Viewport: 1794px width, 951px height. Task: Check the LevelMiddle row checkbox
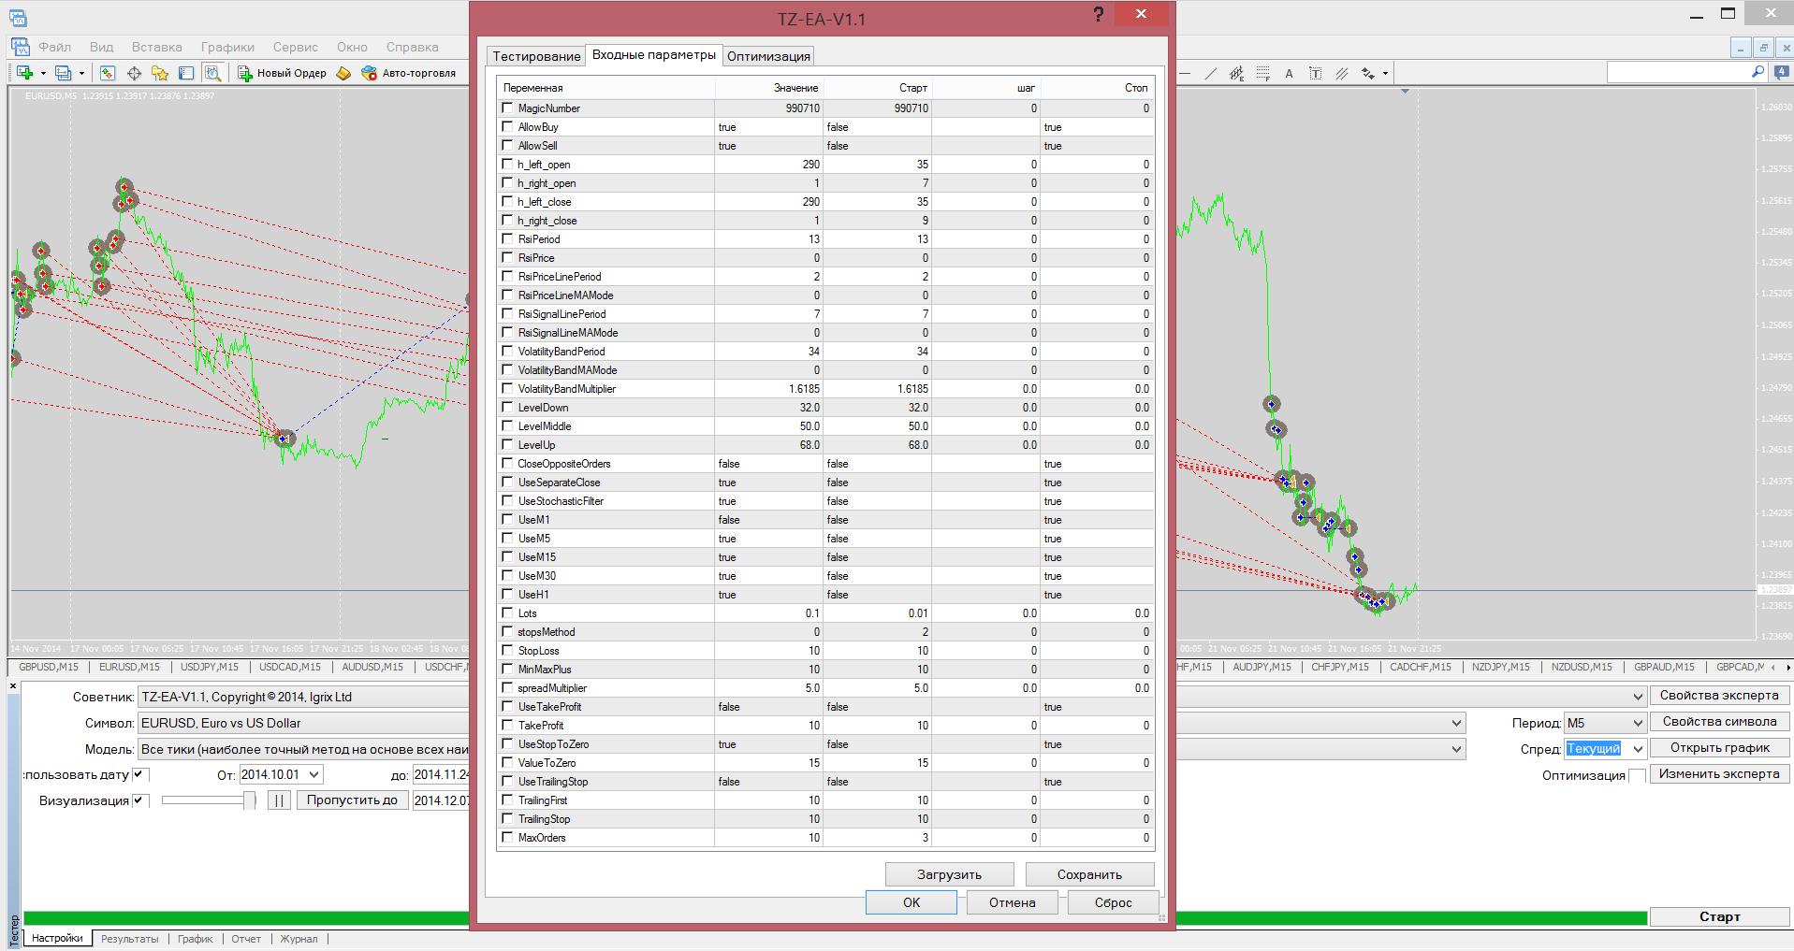507,426
